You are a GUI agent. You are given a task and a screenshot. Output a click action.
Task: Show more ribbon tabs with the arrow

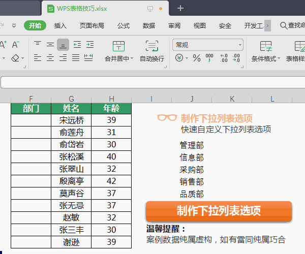(268, 25)
